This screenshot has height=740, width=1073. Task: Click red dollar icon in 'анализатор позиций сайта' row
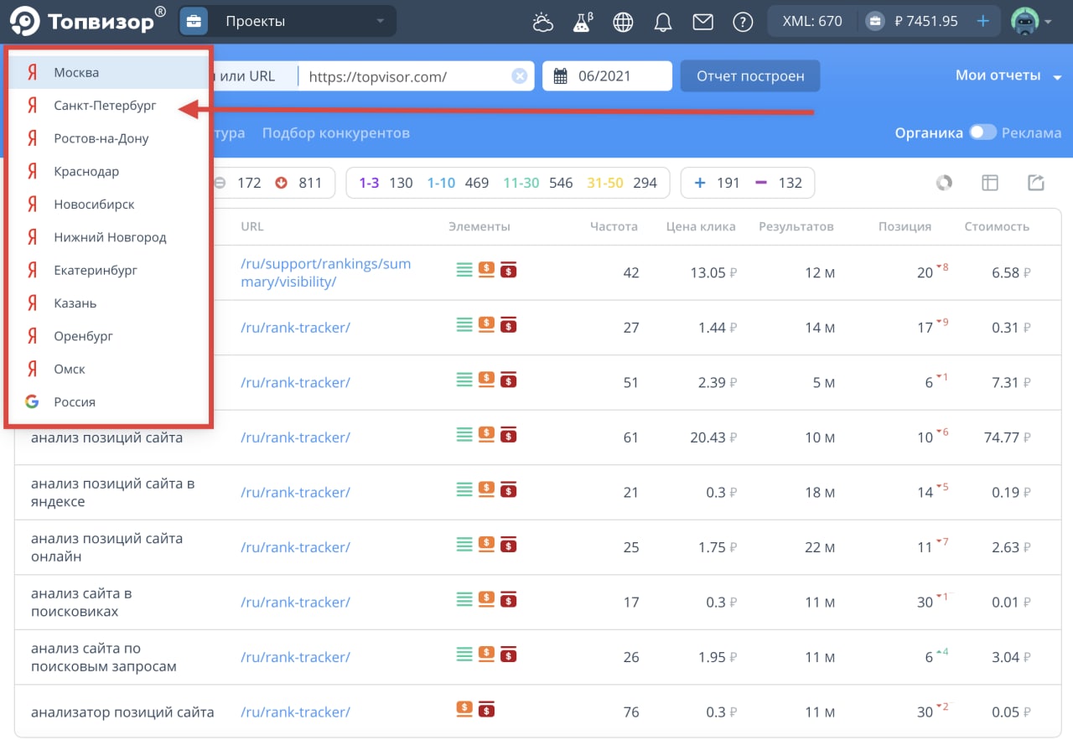[486, 709]
